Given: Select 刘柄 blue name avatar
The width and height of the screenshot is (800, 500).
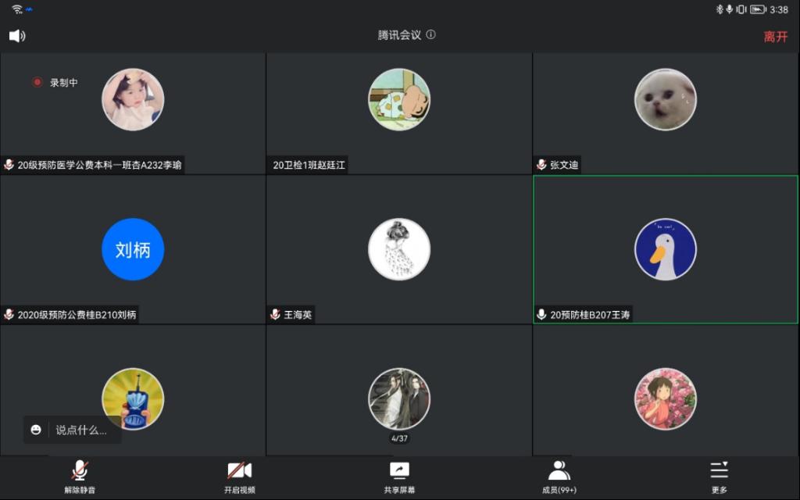Looking at the screenshot, I should [x=133, y=249].
